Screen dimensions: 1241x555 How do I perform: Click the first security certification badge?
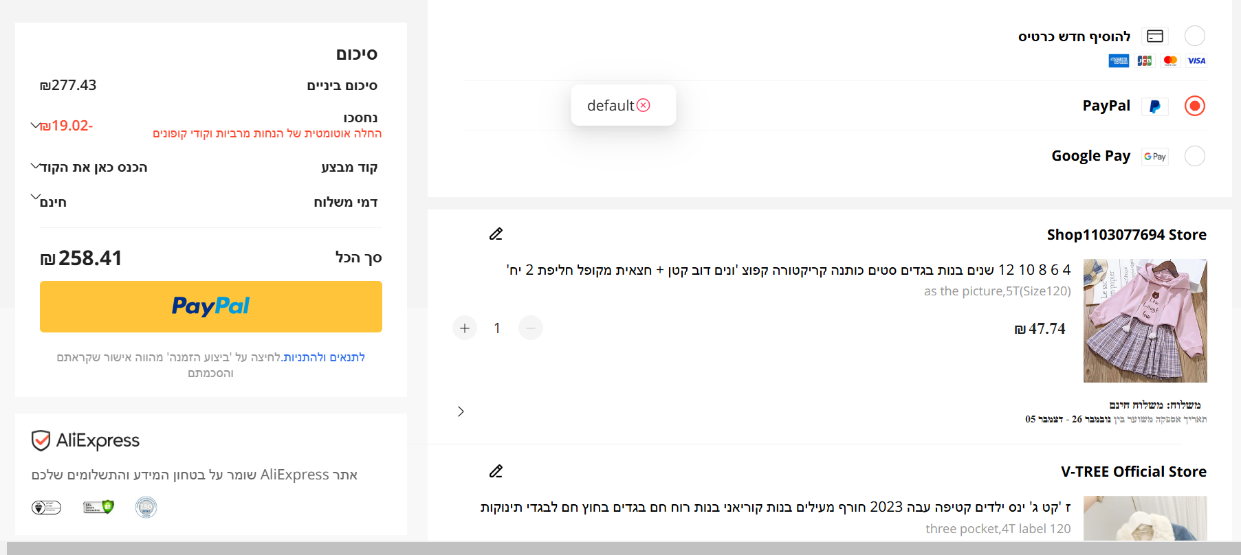click(47, 508)
